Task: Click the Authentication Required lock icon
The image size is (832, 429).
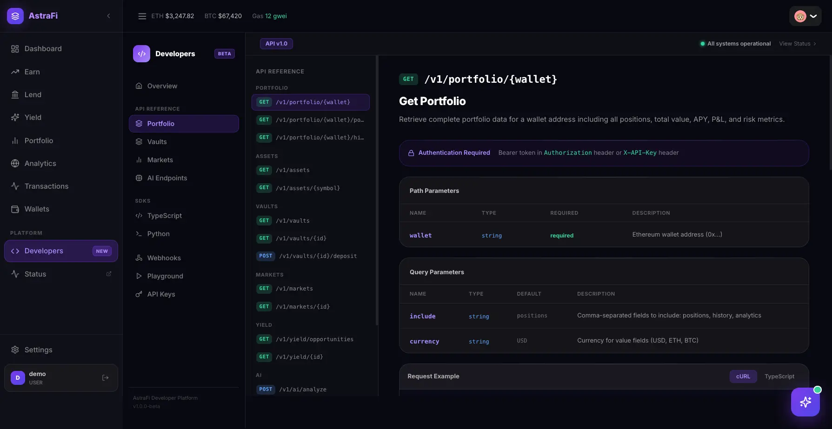Action: tap(411, 153)
